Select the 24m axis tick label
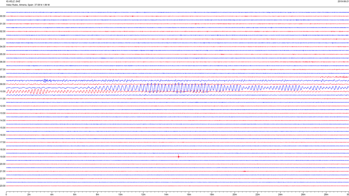Image resolution: width=349 pixels, height=196 pixels. tap(280, 195)
